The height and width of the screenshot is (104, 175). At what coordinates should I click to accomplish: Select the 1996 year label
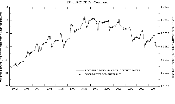[x=61, y=89]
